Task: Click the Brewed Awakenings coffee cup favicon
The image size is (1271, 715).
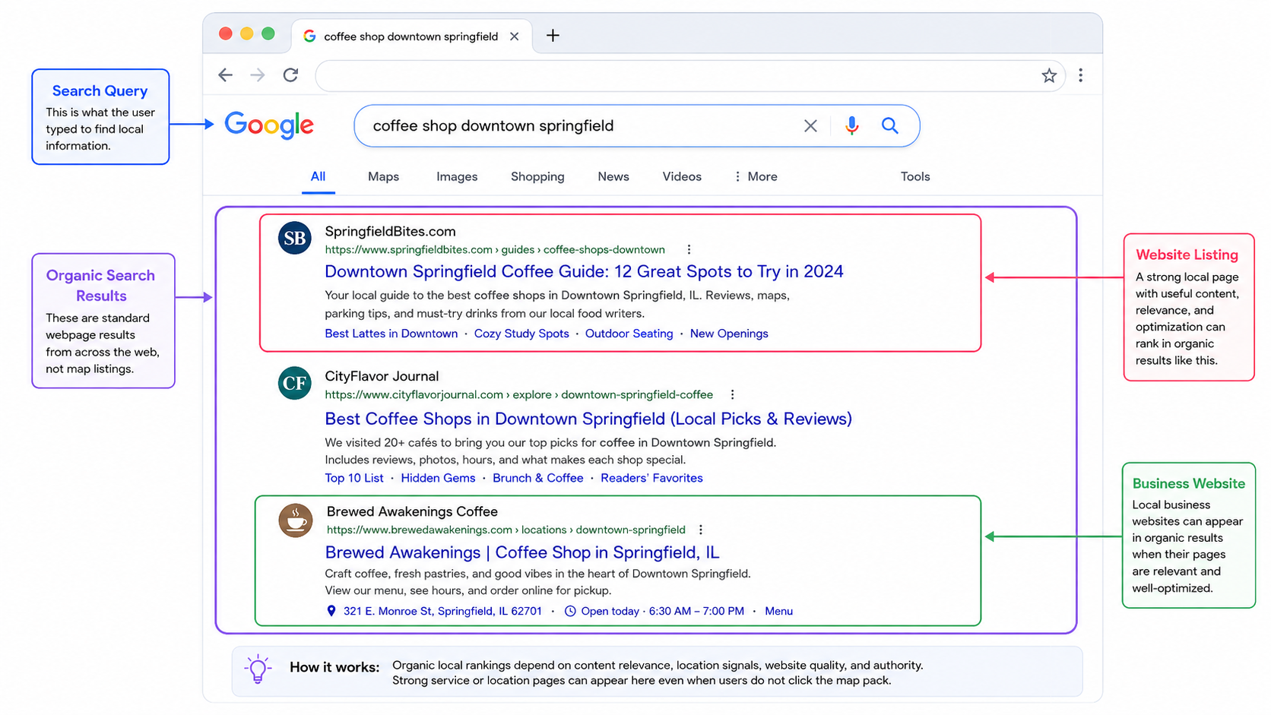Action: (x=295, y=520)
